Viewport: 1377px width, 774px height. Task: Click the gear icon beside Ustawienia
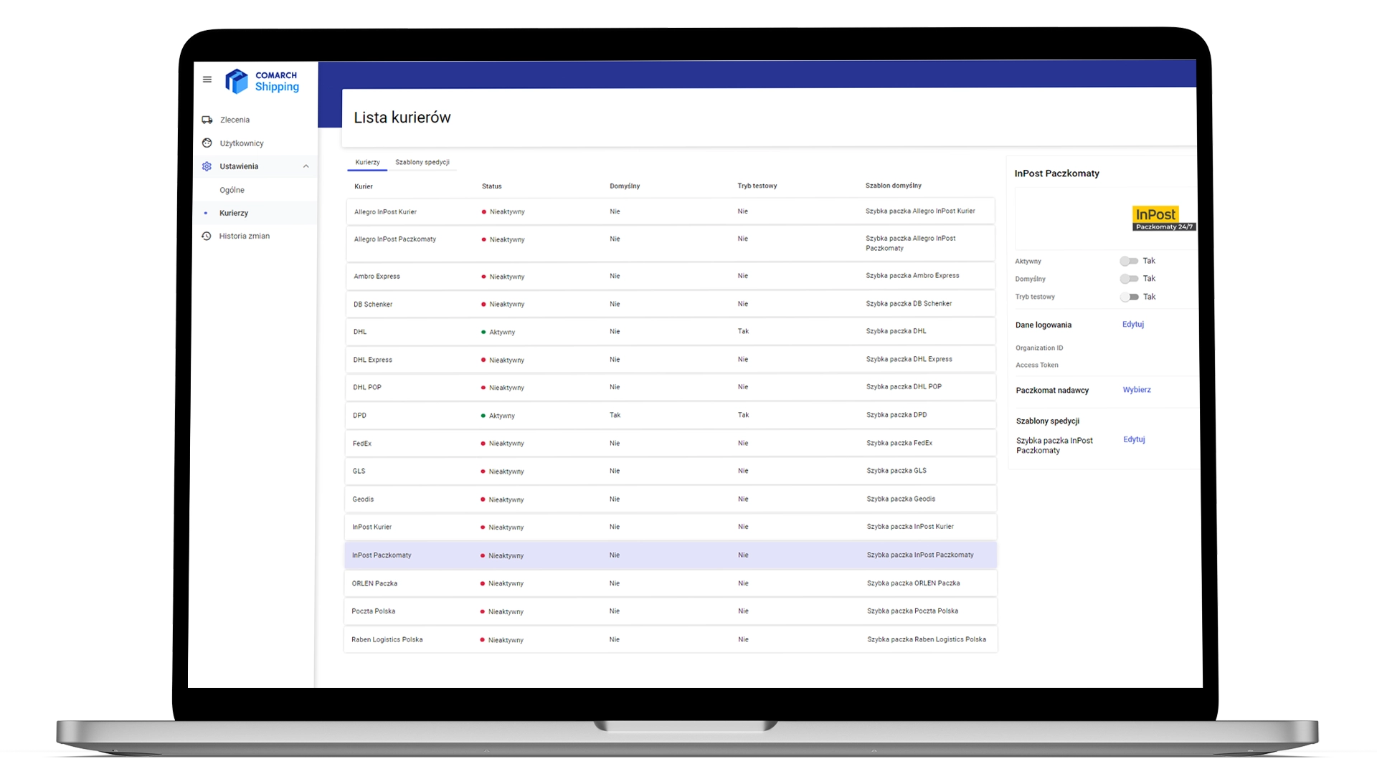tap(207, 166)
